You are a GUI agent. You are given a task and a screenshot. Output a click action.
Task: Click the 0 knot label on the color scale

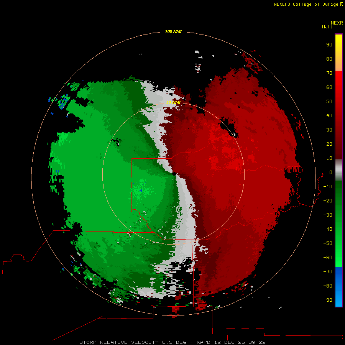tap(331, 172)
